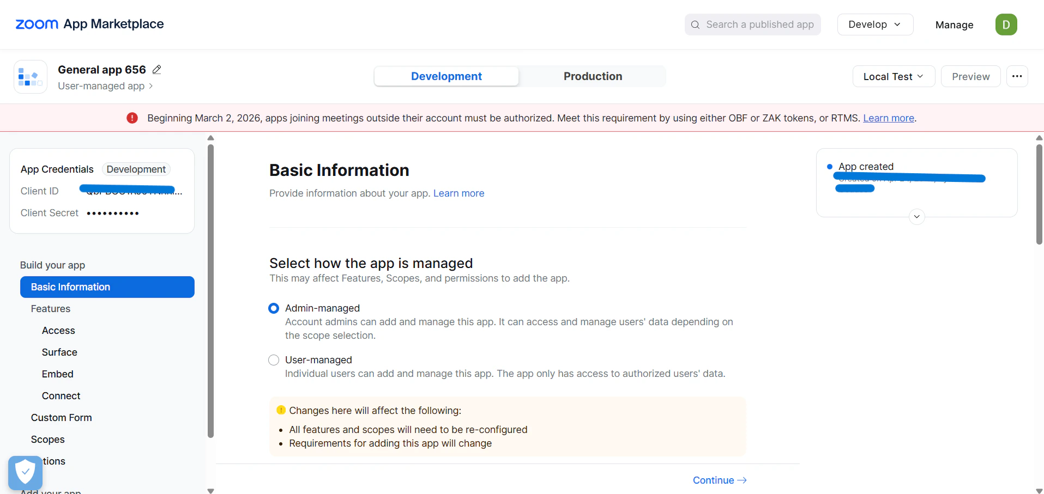This screenshot has width=1044, height=494.
Task: Open the Develop dropdown
Action: 875,25
